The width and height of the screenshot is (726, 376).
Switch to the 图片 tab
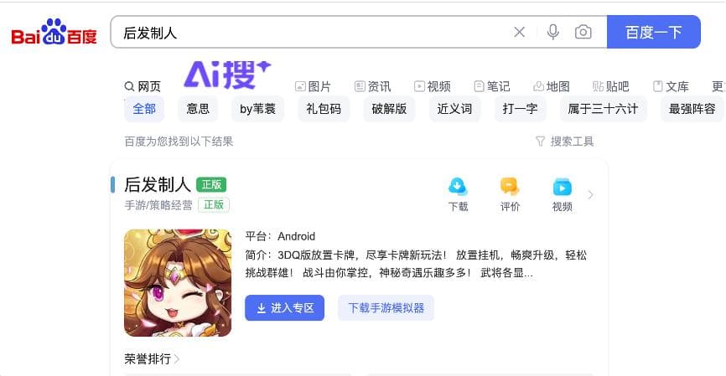click(x=313, y=86)
